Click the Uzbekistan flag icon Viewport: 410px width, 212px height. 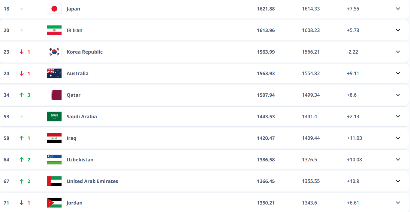(x=54, y=160)
